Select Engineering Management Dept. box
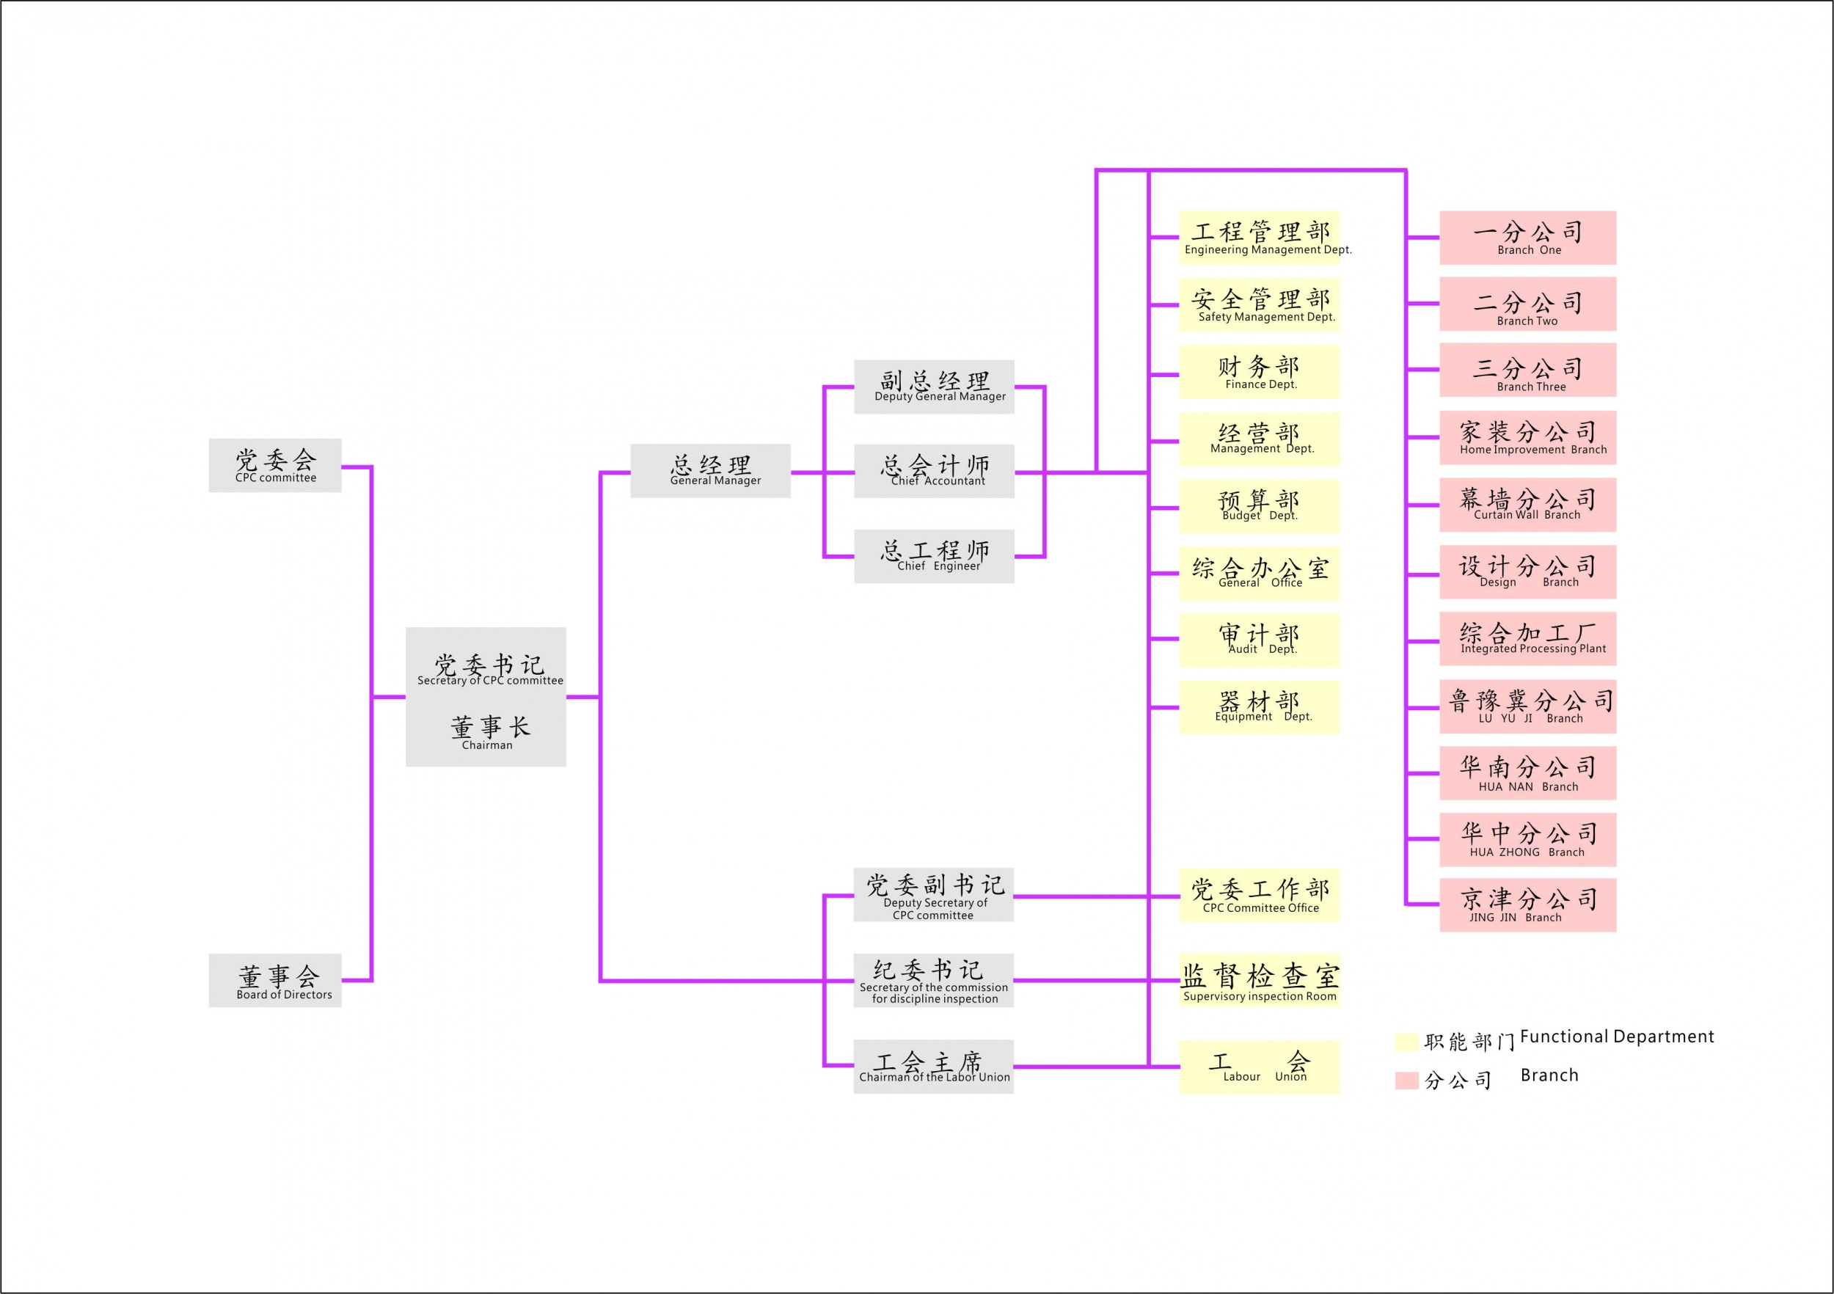This screenshot has height=1294, width=1834. [1259, 237]
